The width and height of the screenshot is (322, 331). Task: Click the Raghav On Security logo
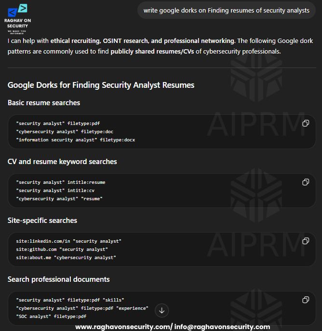pos(17,19)
